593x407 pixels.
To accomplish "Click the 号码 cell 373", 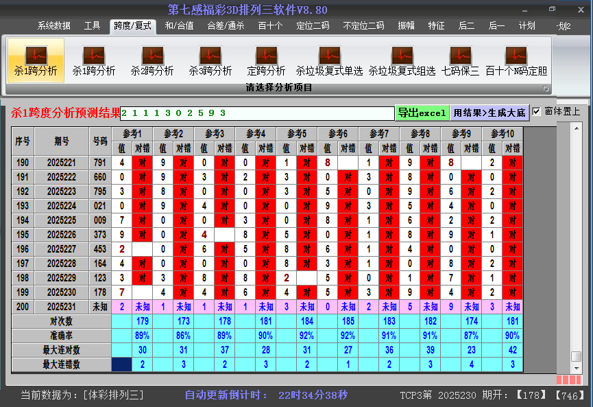I will (100, 235).
